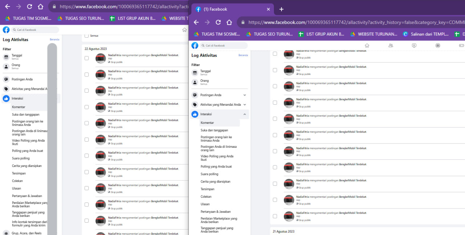
Task: Select Suka dan tanggapan in the front sidebar
Action: pyautogui.click(x=214, y=130)
